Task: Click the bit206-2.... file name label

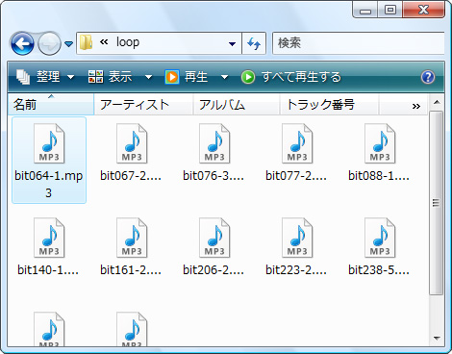Action: [213, 270]
